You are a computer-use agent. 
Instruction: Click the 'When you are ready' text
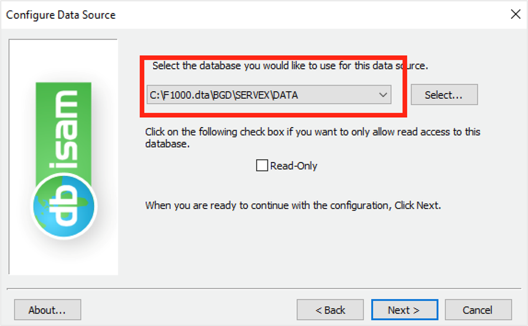tap(293, 206)
